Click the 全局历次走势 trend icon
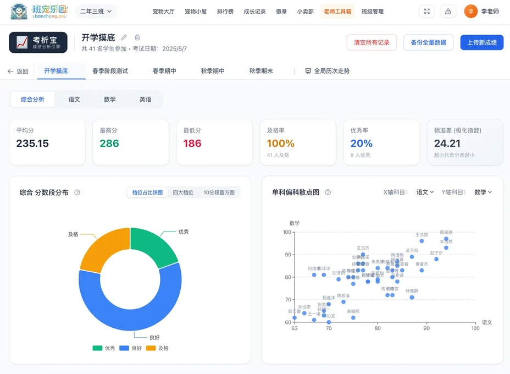The image size is (510, 374). pos(308,71)
